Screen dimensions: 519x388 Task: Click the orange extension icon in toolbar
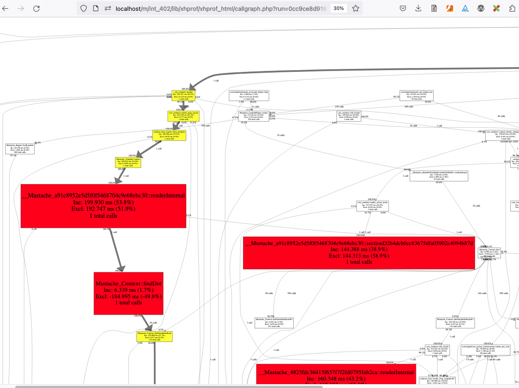(x=450, y=9)
